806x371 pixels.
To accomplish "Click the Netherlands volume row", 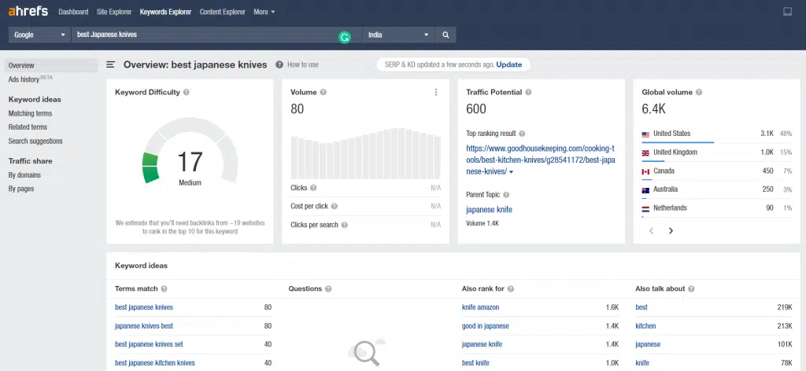I will point(717,208).
